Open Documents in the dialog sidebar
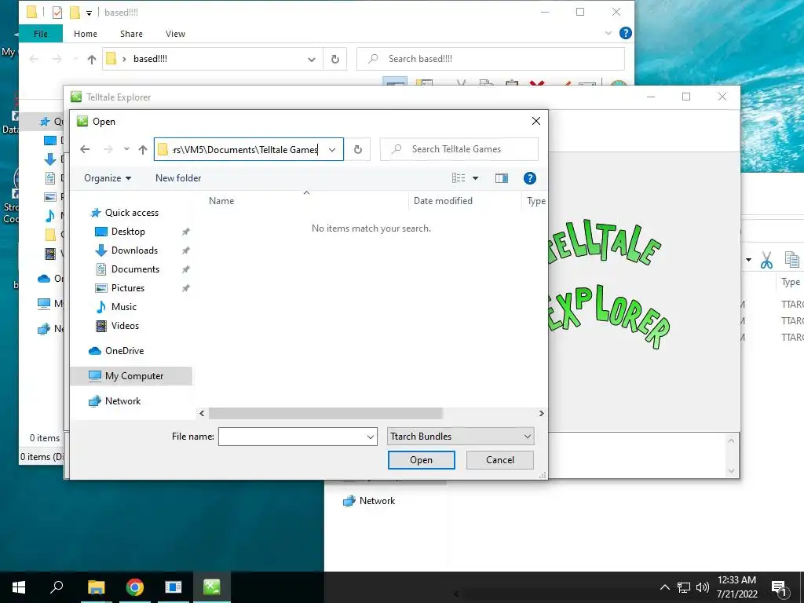804x603 pixels. pyautogui.click(x=135, y=269)
